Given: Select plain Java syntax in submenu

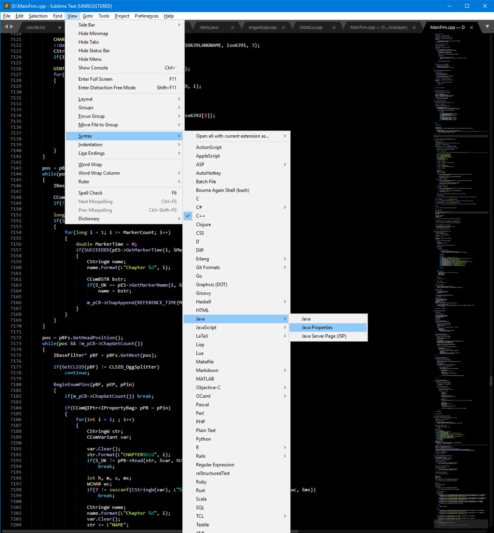Looking at the screenshot, I should click(328, 319).
